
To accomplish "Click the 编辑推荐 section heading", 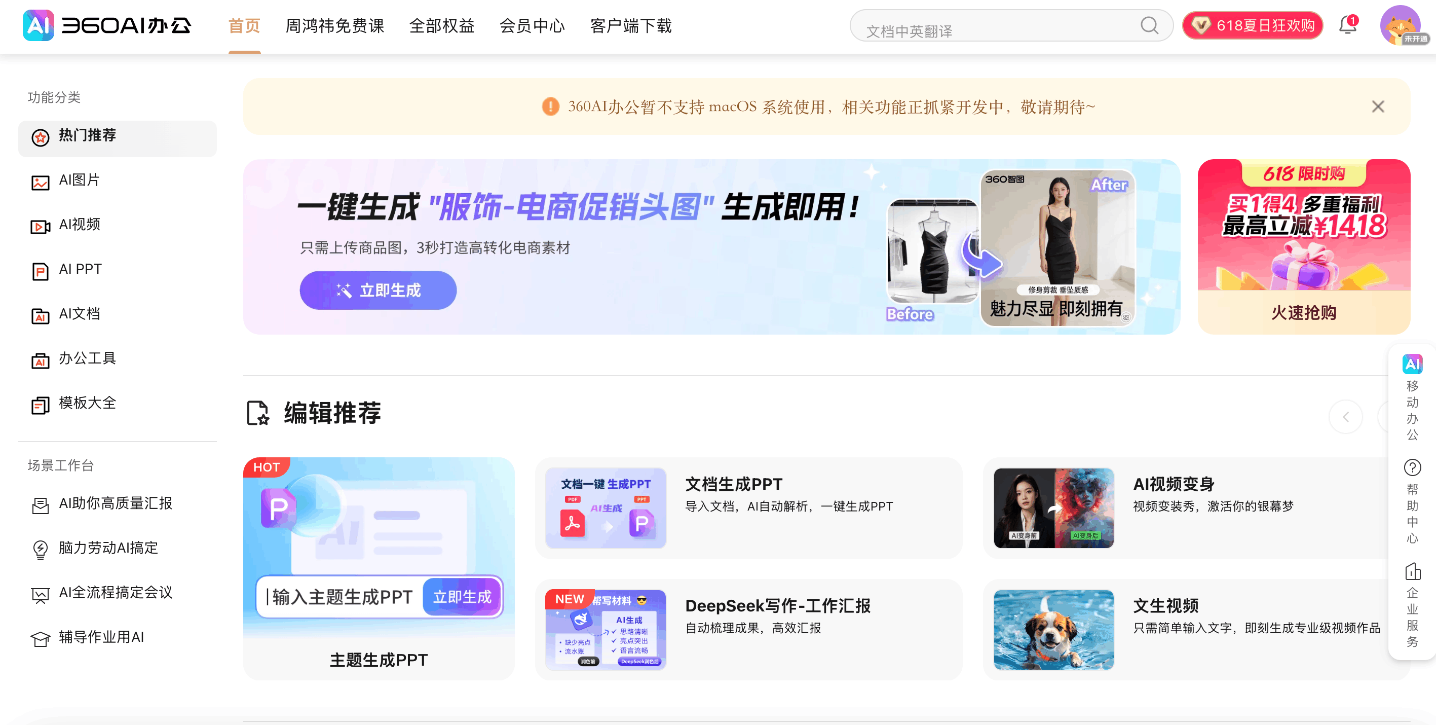I will (332, 413).
